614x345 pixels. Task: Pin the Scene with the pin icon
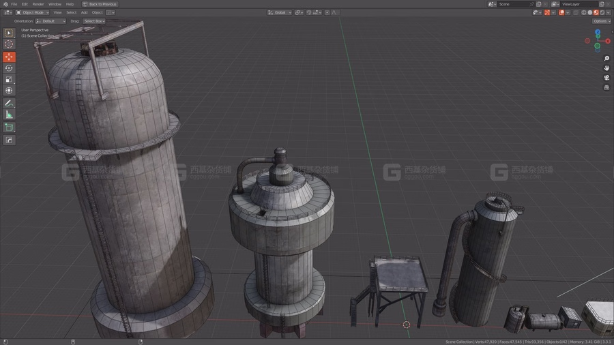(x=531, y=4)
